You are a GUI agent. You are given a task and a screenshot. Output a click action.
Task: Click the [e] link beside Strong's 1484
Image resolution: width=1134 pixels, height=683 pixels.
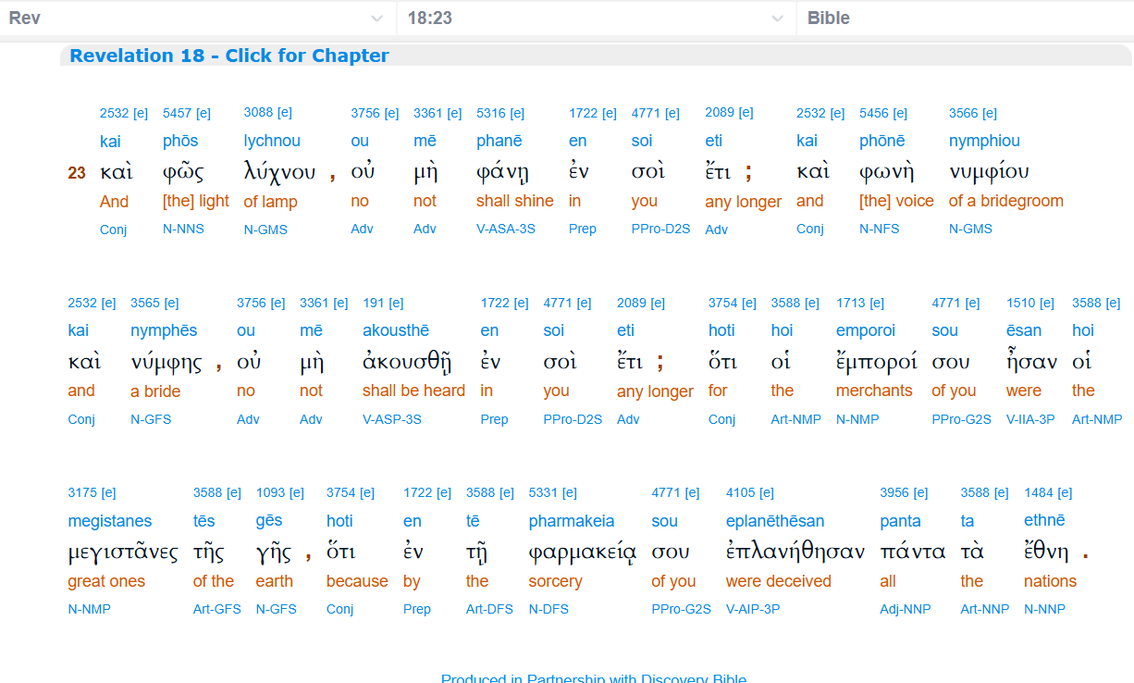tap(1065, 492)
